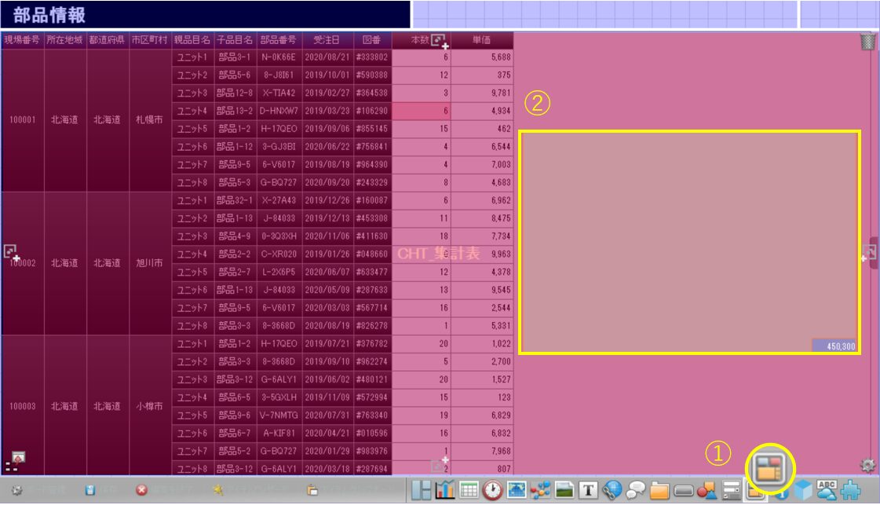880x505 pixels.
Task: Expand the add handle on table's left edge
Action: [10, 252]
